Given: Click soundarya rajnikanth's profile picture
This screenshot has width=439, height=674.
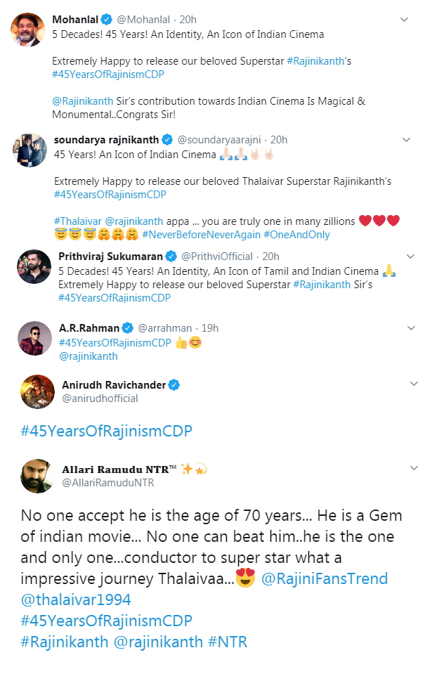Looking at the screenshot, I should pyautogui.click(x=30, y=148).
